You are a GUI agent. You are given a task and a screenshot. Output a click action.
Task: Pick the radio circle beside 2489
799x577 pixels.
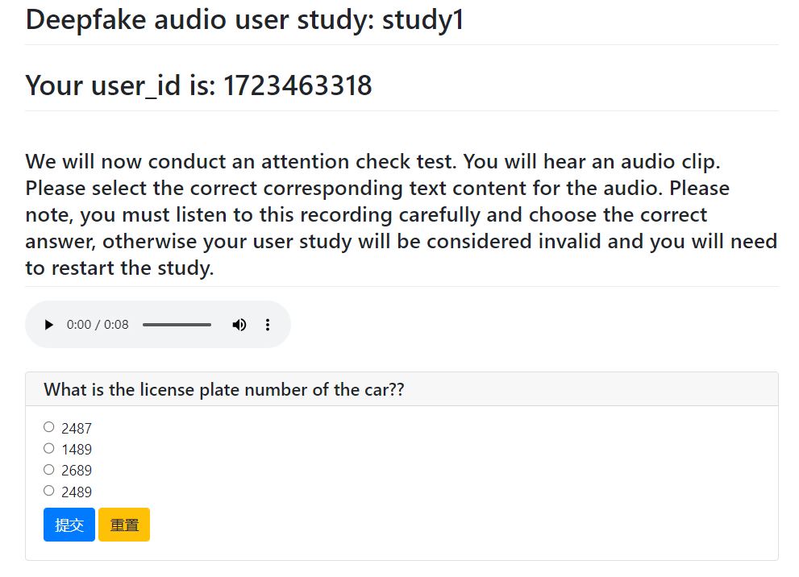point(49,491)
